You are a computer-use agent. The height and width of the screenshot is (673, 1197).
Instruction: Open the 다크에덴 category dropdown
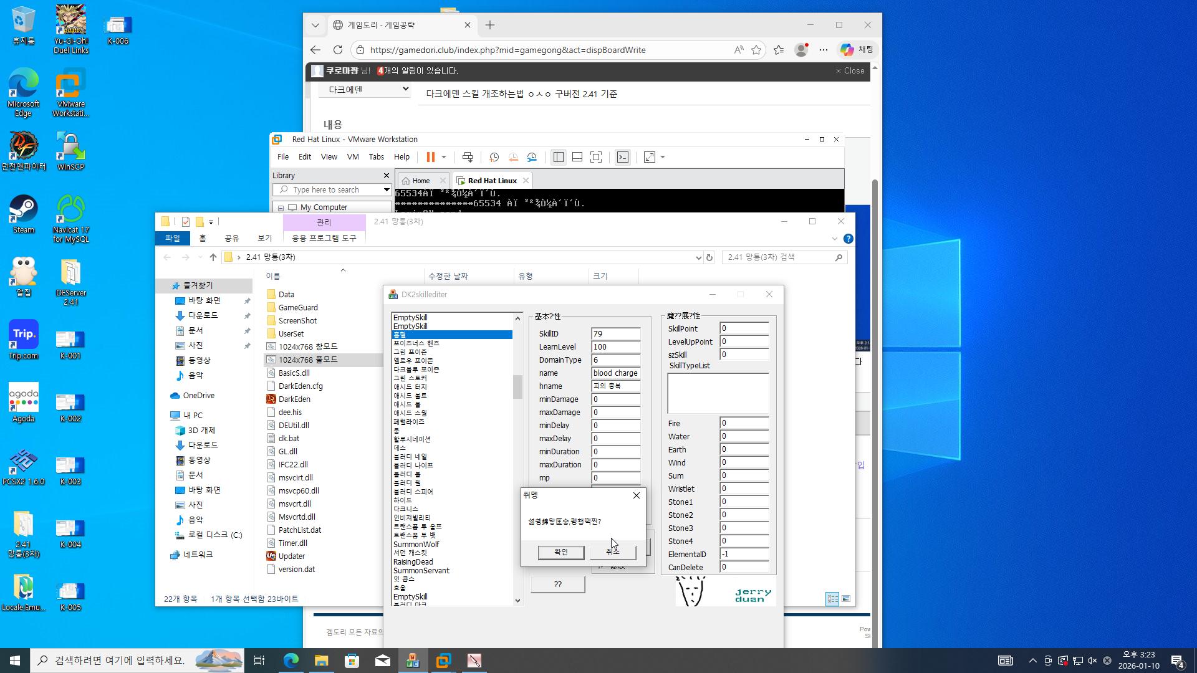point(364,90)
